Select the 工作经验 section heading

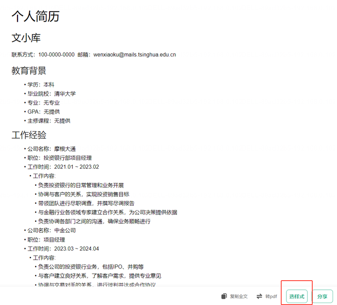click(29, 135)
